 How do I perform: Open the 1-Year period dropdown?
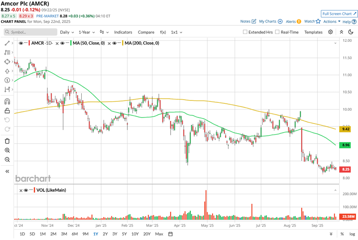pyautogui.click(x=87, y=32)
